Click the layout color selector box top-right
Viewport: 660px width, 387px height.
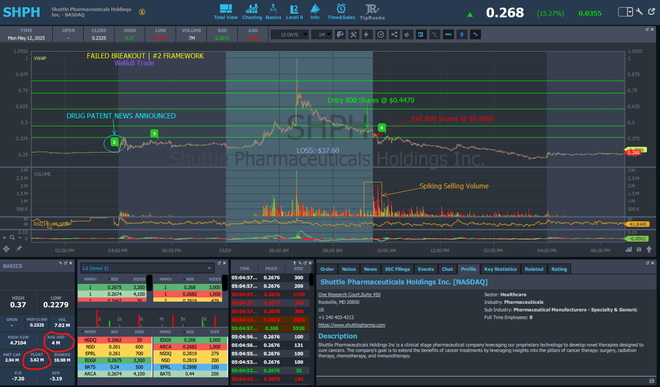625,12
